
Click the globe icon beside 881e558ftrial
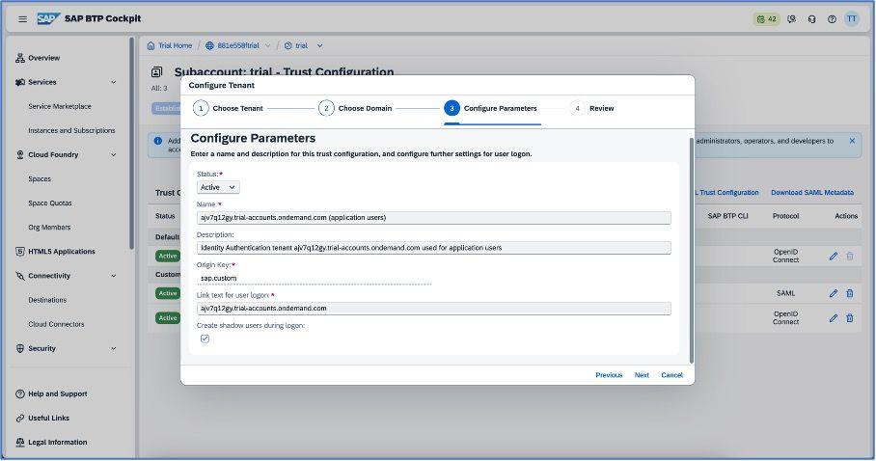click(209, 46)
